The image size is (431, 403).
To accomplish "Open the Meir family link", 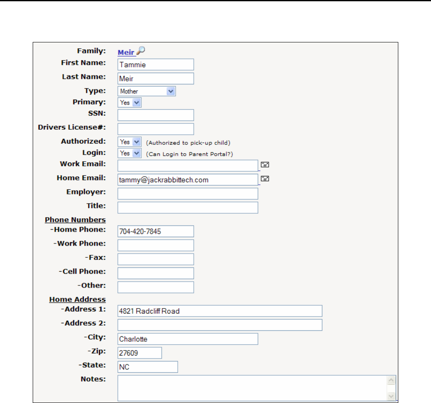I will 126,52.
